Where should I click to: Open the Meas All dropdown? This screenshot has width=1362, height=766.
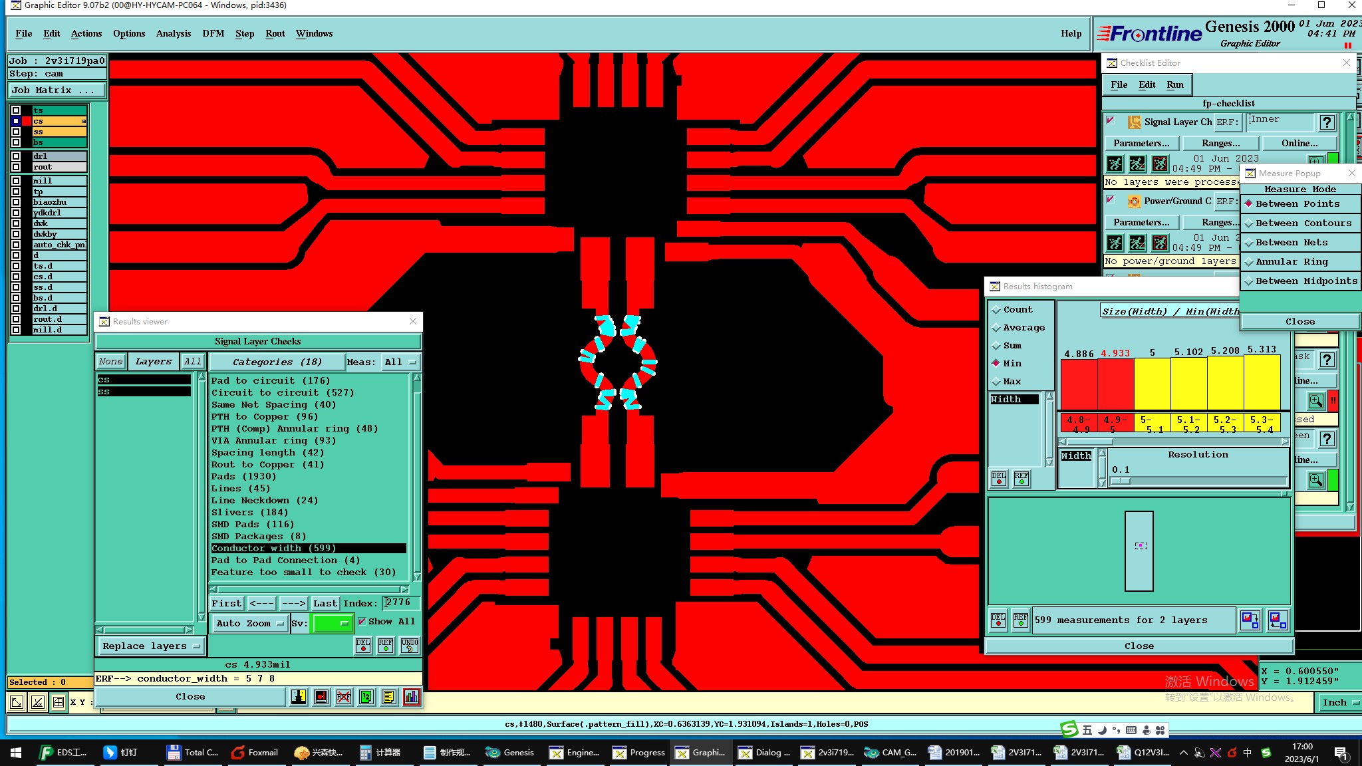click(400, 362)
